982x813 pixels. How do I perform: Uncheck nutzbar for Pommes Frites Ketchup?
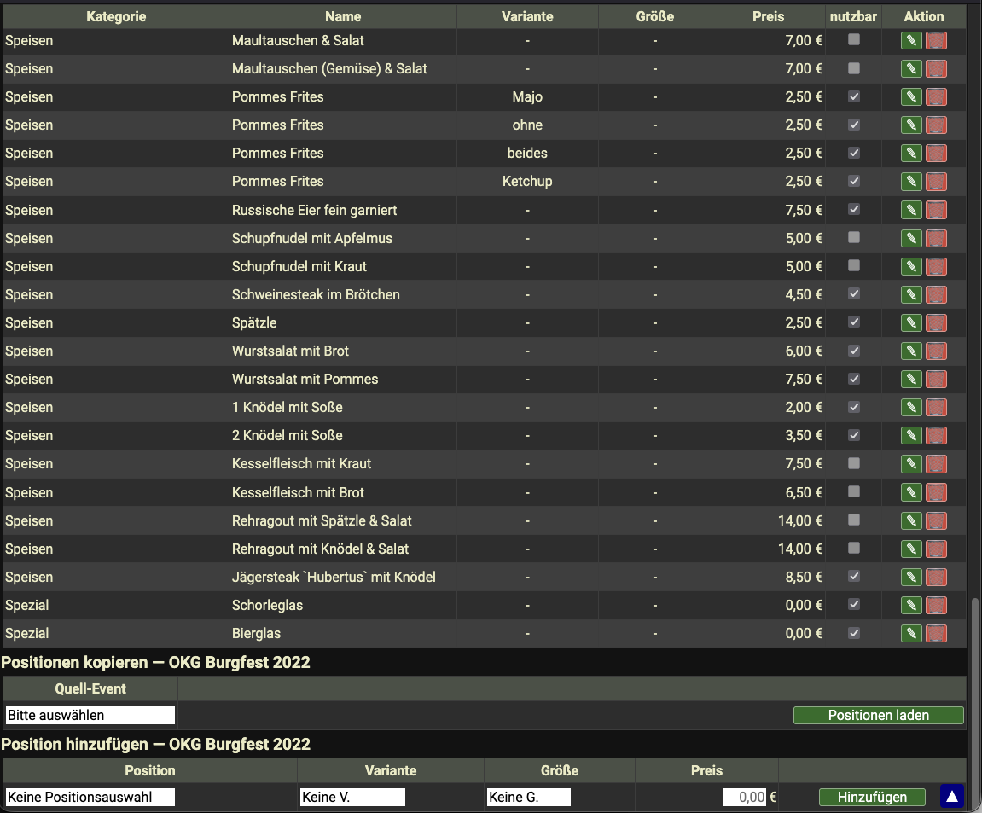click(854, 181)
